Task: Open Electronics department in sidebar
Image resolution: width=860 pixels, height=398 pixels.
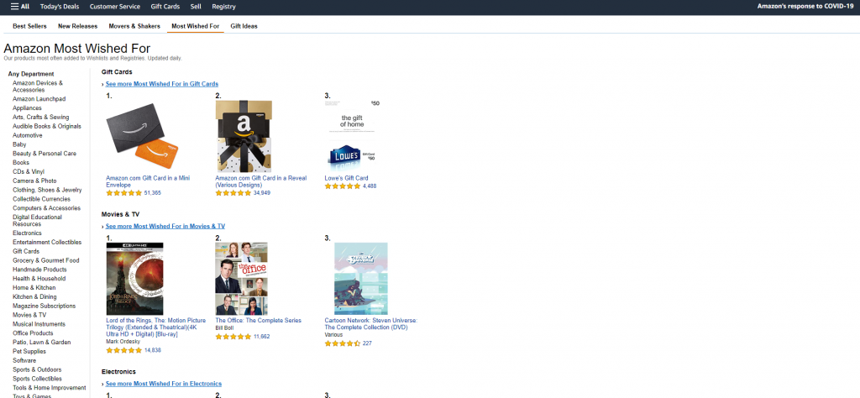Action: [27, 233]
